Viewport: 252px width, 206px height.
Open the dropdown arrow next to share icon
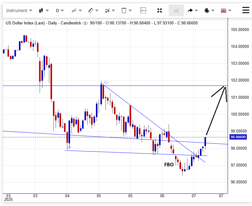pos(196,11)
